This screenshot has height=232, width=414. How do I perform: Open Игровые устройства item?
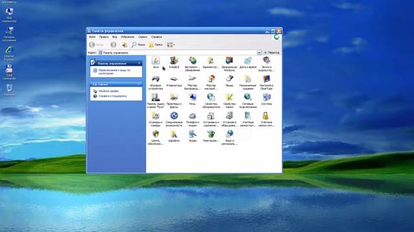[x=155, y=82]
